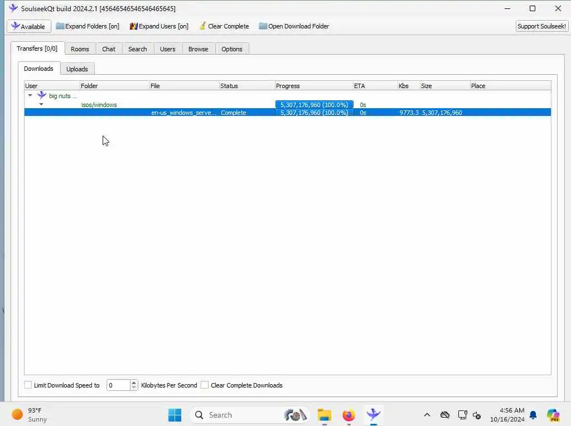Toggle Expand Users [on] option
Image resolution: width=571 pixels, height=426 pixels.
[x=159, y=26]
